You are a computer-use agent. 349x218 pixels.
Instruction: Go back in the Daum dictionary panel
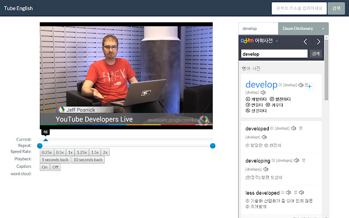[305, 41]
